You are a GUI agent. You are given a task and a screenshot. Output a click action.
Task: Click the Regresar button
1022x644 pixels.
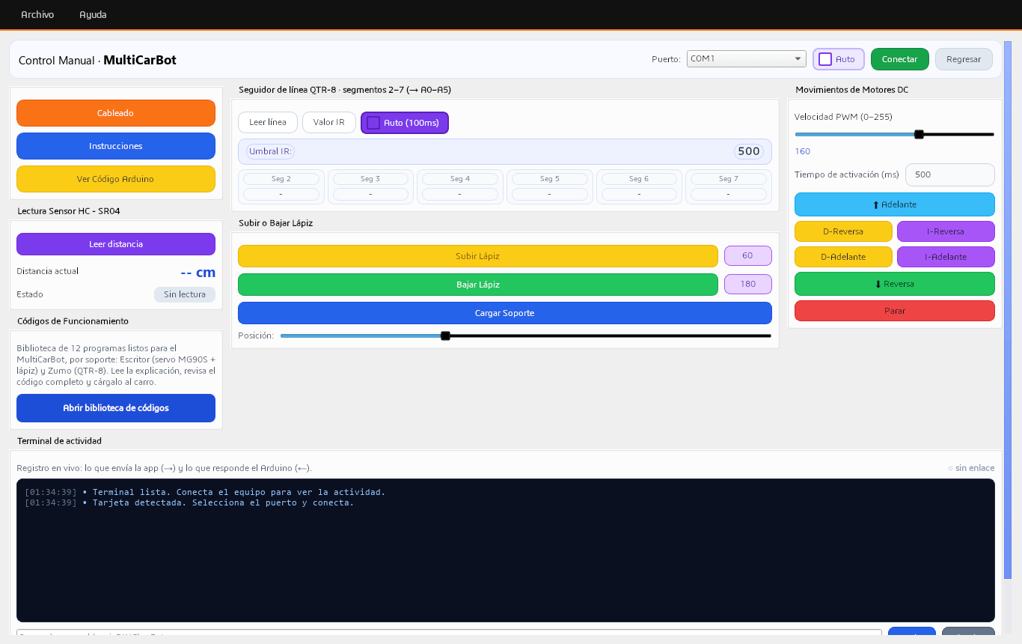(x=964, y=59)
